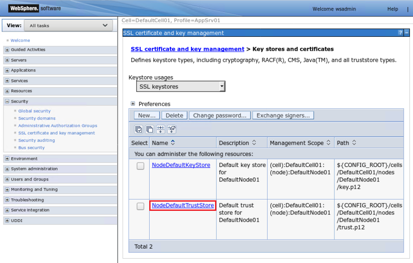Sort table by Management Scope arrows

point(328,142)
